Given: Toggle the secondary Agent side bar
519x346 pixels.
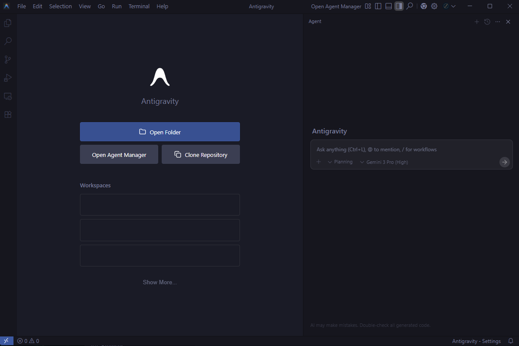Looking at the screenshot, I should [x=399, y=6].
